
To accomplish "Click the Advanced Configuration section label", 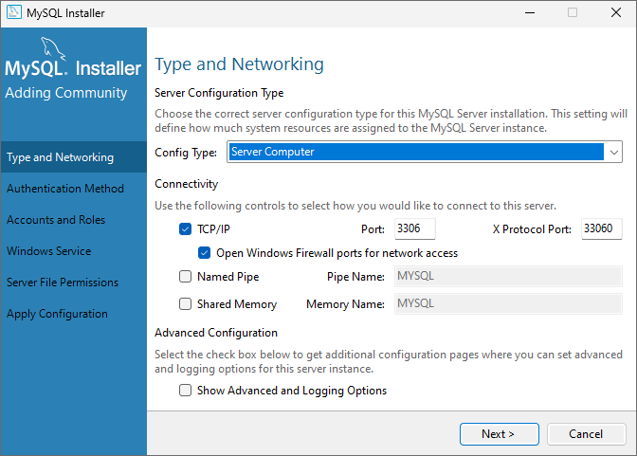I will (216, 333).
